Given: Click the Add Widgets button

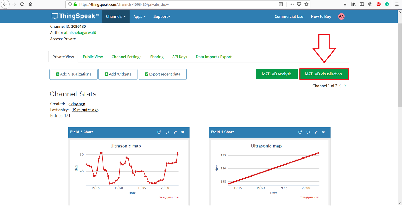Looking at the screenshot, I should (x=118, y=74).
